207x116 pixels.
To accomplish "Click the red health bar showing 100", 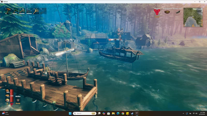I will 12,96.
